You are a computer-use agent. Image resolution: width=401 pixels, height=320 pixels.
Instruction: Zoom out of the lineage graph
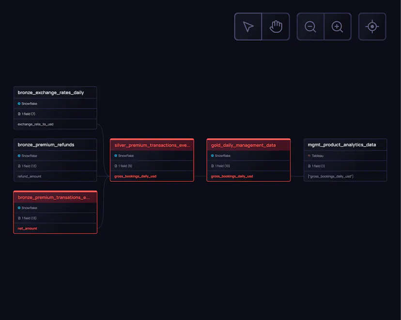tap(310, 27)
